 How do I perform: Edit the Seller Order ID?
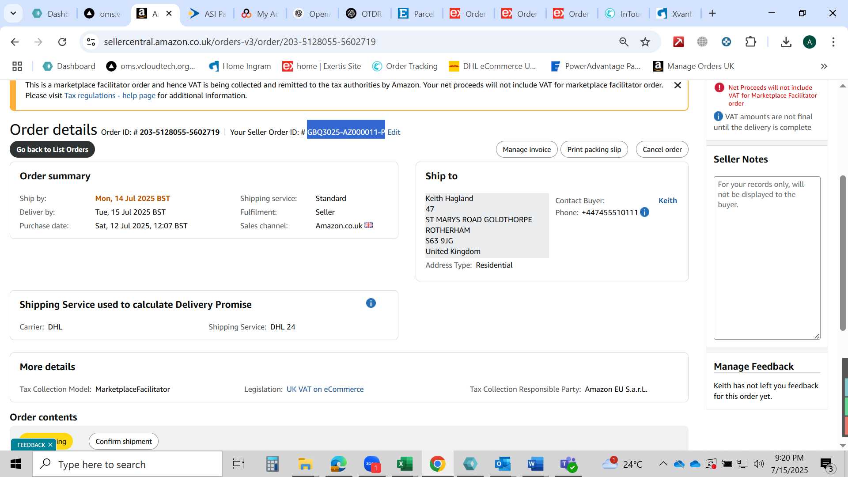[x=394, y=132]
